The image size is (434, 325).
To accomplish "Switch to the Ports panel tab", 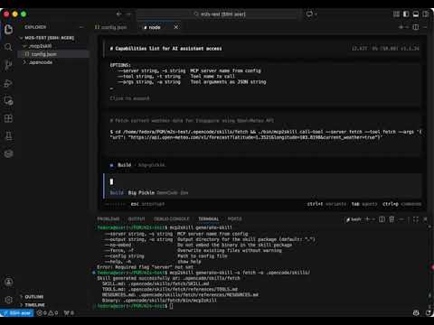I will pyautogui.click(x=235, y=218).
